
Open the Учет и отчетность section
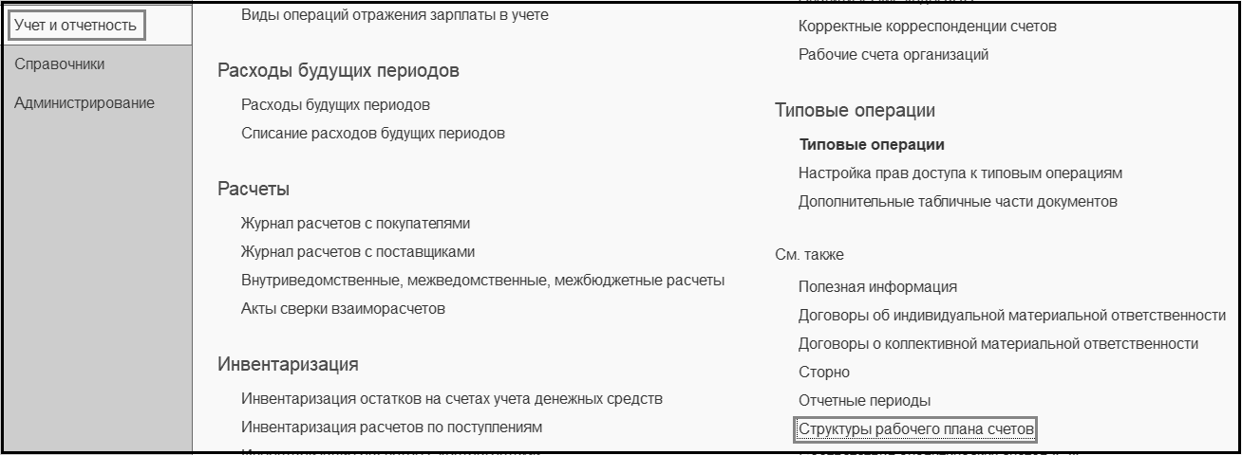(x=76, y=26)
